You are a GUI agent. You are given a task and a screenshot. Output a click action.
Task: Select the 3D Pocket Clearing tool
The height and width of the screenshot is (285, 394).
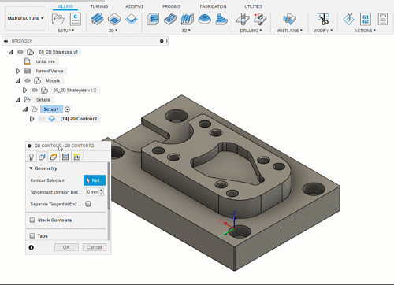click(170, 20)
